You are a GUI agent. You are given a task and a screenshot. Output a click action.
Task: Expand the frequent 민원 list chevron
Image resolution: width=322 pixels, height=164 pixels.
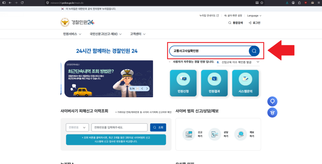[258, 62]
